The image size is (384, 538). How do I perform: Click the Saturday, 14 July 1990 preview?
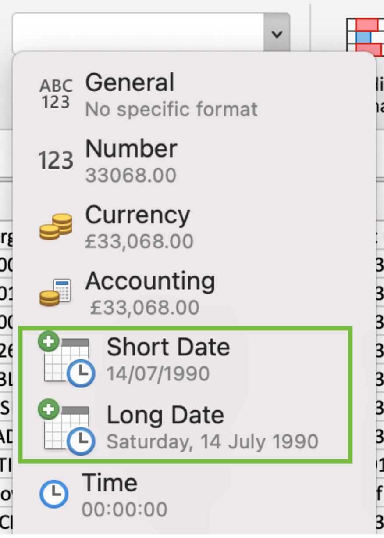click(212, 441)
